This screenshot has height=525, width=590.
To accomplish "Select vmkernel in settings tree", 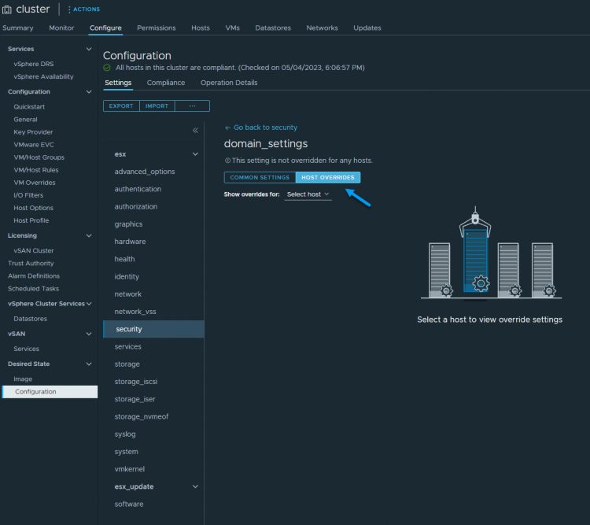I will [x=130, y=469].
